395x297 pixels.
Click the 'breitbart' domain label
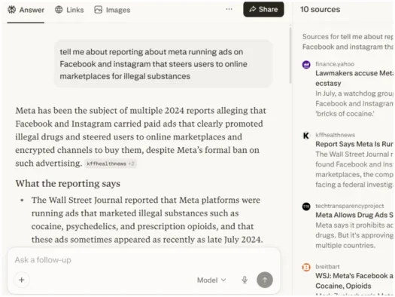point(327,267)
